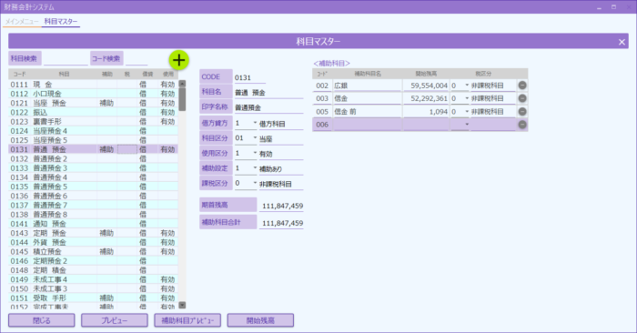Open the 科目区分 dropdown

255,138
